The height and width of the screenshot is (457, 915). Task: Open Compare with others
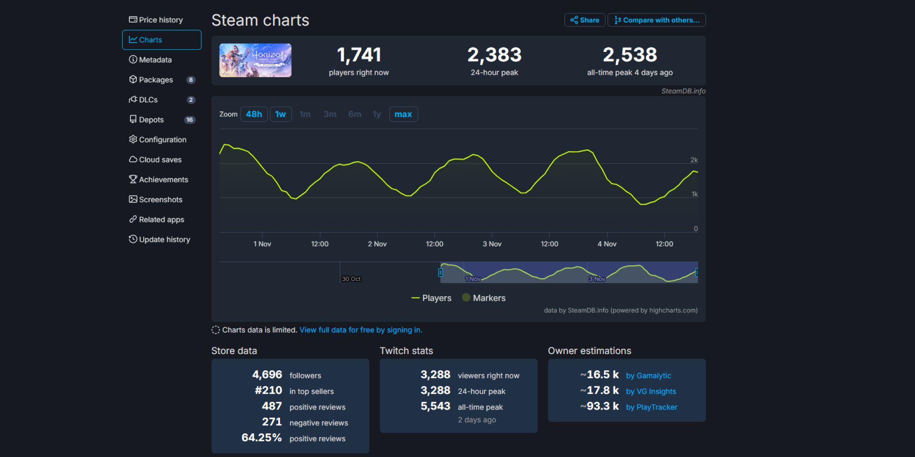(657, 20)
